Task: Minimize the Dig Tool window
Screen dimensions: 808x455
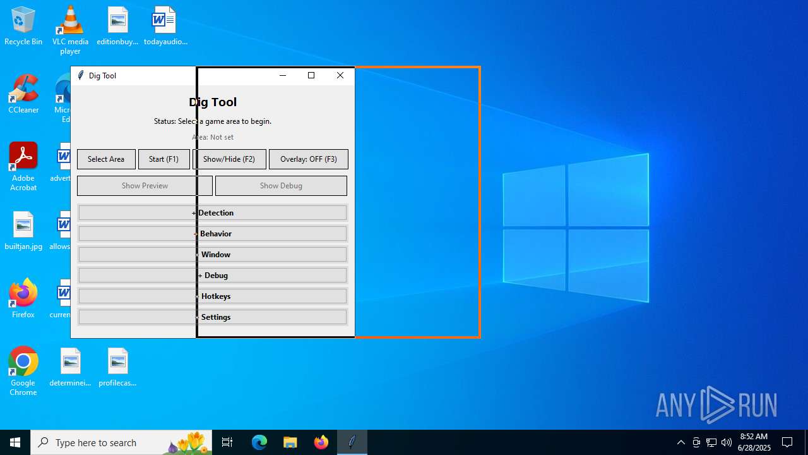Action: (x=283, y=75)
